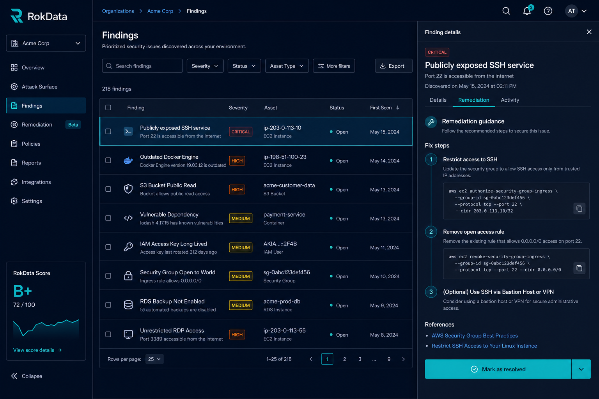Expand user menu chevron next to AT
The width and height of the screenshot is (599, 399).
[x=584, y=11]
